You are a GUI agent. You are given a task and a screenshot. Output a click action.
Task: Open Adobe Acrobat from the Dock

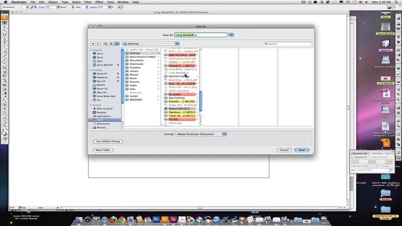pos(182,220)
